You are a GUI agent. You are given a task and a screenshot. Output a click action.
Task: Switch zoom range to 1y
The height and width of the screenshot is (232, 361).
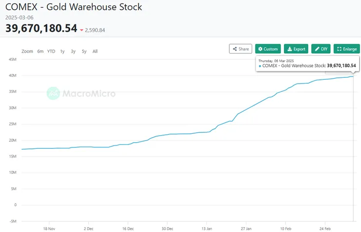click(x=62, y=51)
